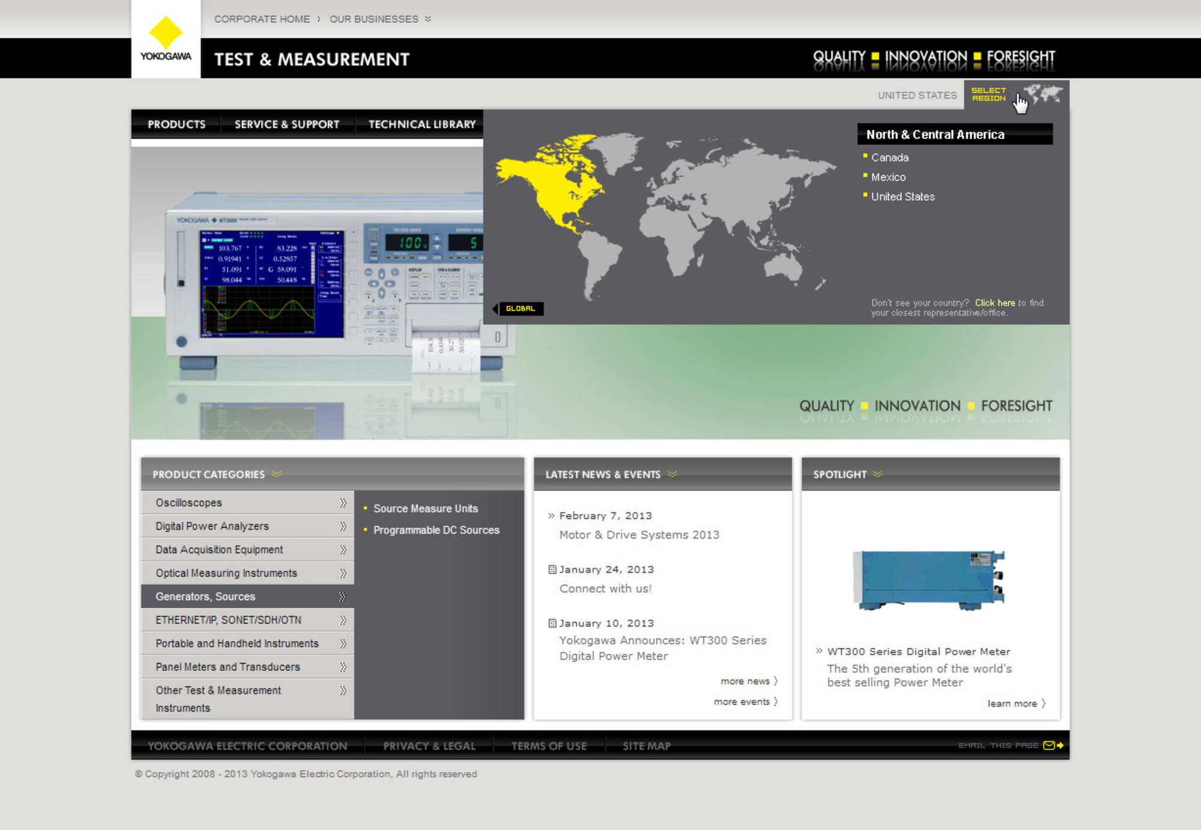
Task: Click the arrow icon beside February 7, 2013
Action: [x=551, y=516]
